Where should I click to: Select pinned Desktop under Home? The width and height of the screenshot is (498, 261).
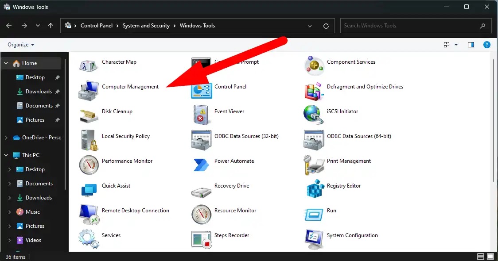(35, 77)
